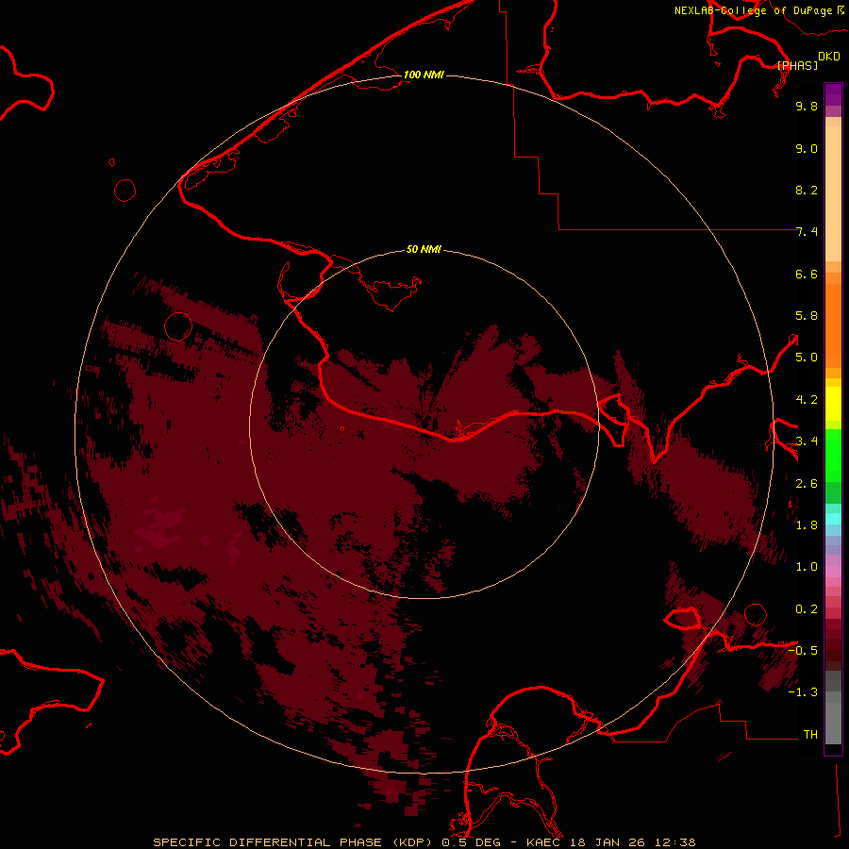Viewport: 849px width, 849px height.
Task: Click the DKD [PHAS] units label
Action: click(808, 61)
